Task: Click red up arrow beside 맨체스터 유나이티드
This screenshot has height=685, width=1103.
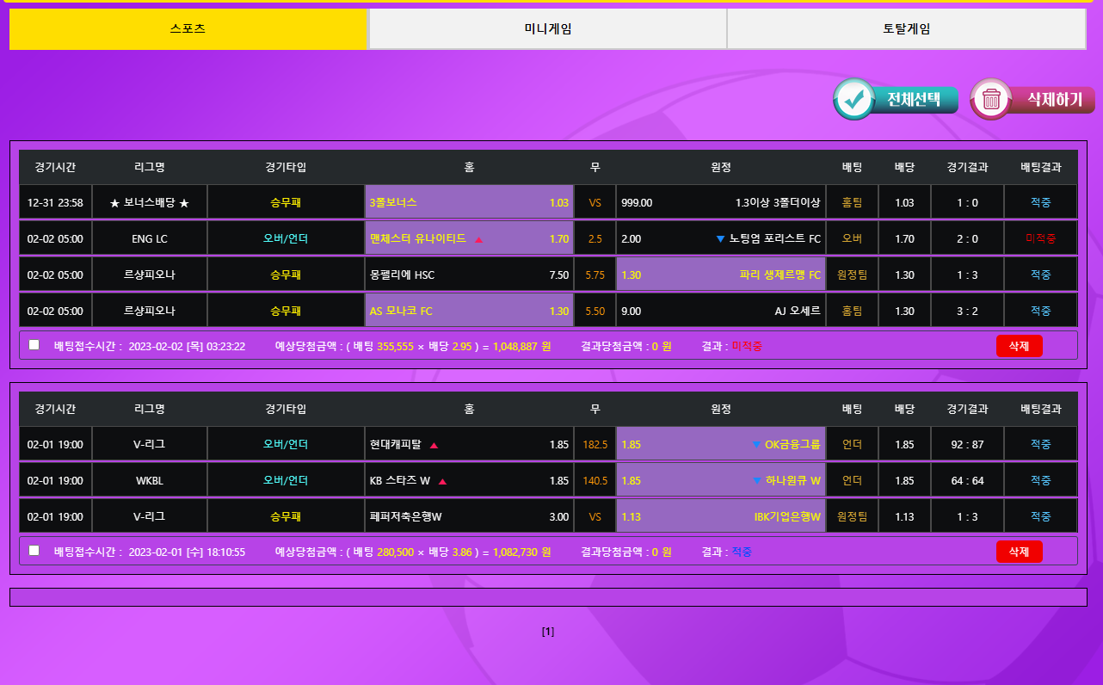Action: [479, 239]
